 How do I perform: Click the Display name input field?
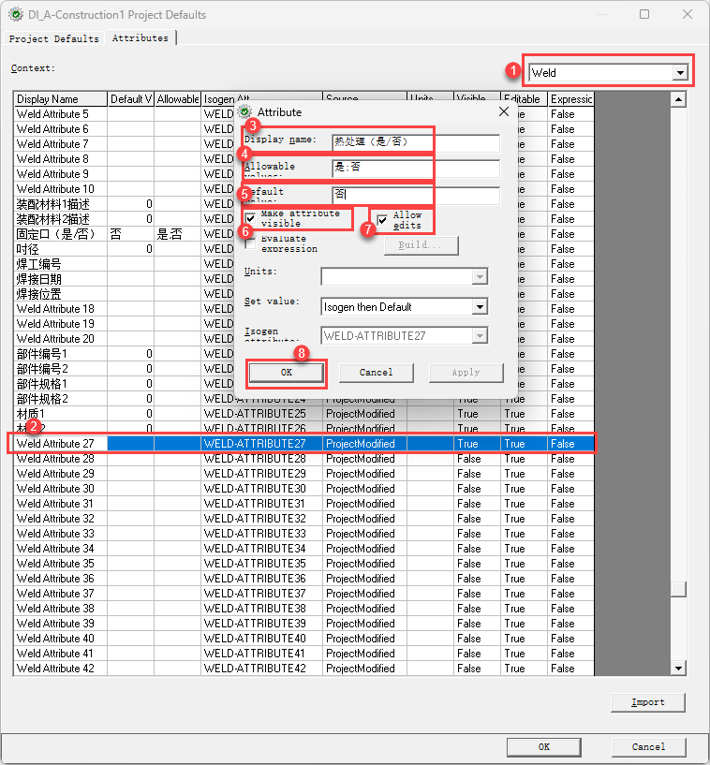coord(416,143)
